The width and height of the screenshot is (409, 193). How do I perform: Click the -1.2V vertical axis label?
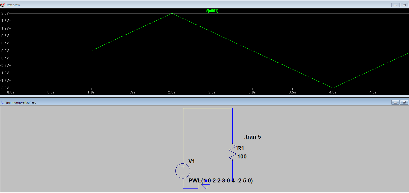tap(5, 73)
